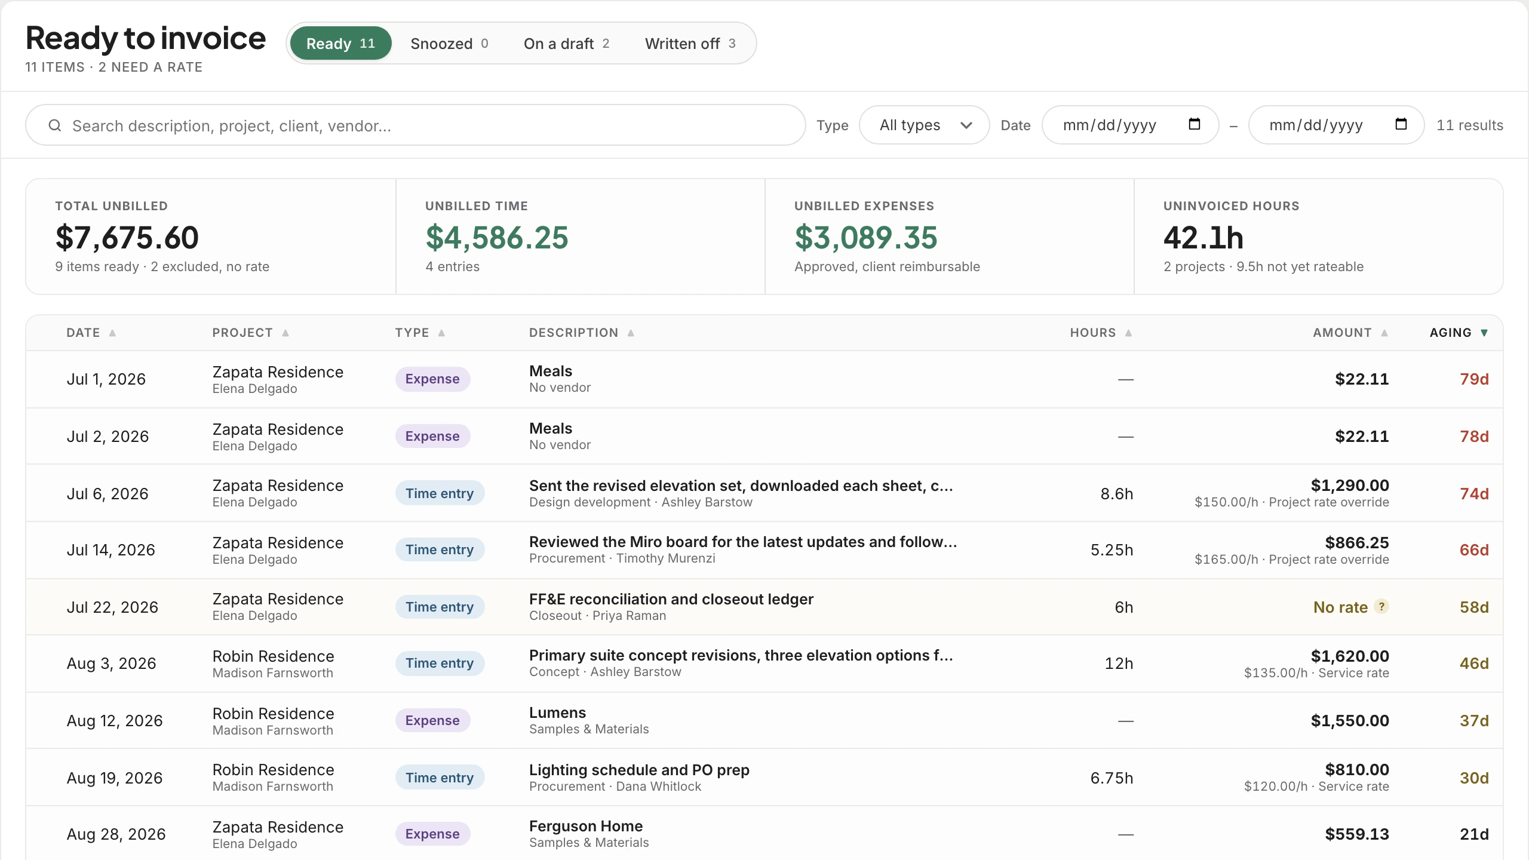Click the Time entry badge on Aug 3 row
Screen dimensions: 1529x860
click(x=440, y=663)
